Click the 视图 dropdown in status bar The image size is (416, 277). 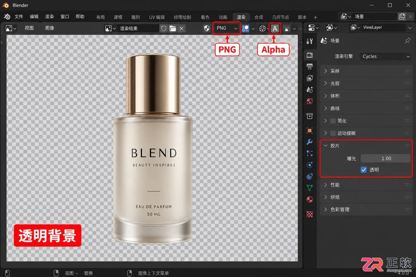tap(71, 273)
